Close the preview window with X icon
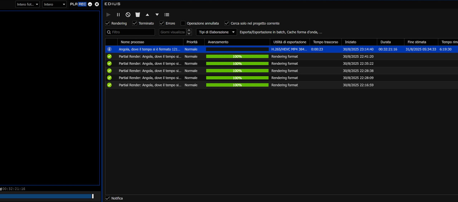The height and width of the screenshot is (202, 458). click(97, 4)
